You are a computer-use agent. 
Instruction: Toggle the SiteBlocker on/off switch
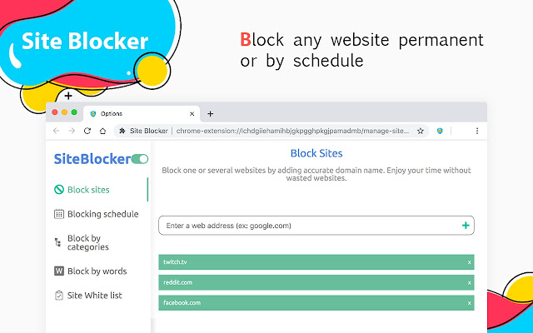pyautogui.click(x=140, y=159)
